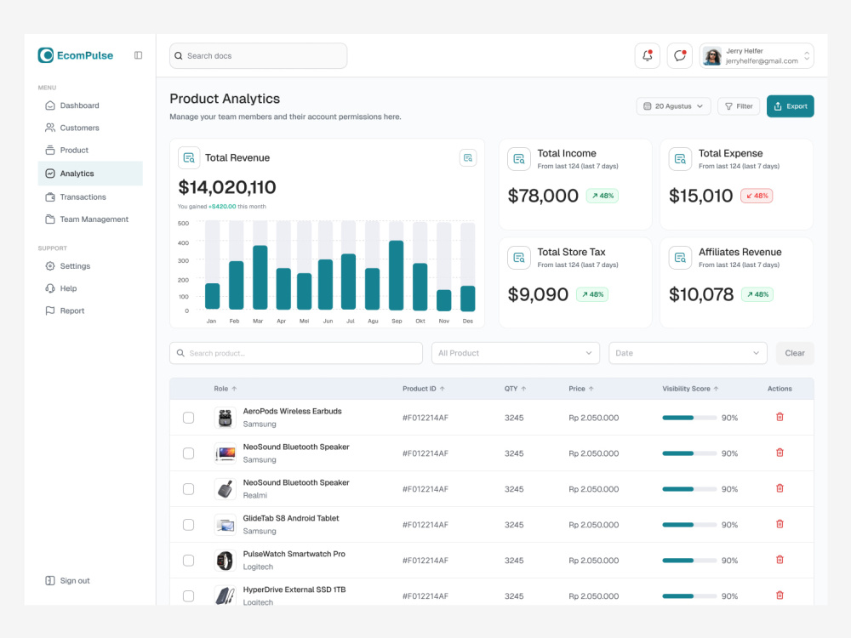Select the GlideTab S8 Android Tablet checkbox
851x638 pixels.
click(188, 525)
